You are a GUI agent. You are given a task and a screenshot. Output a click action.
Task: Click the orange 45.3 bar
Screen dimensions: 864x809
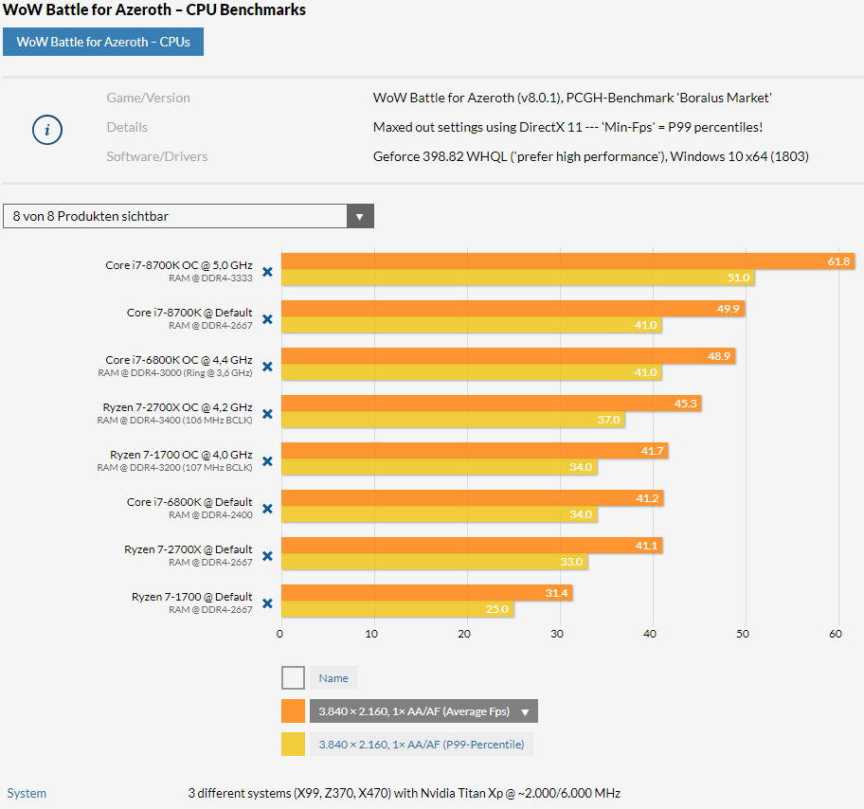(492, 404)
